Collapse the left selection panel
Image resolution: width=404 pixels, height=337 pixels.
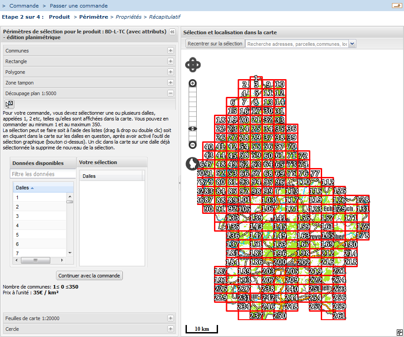172,32
